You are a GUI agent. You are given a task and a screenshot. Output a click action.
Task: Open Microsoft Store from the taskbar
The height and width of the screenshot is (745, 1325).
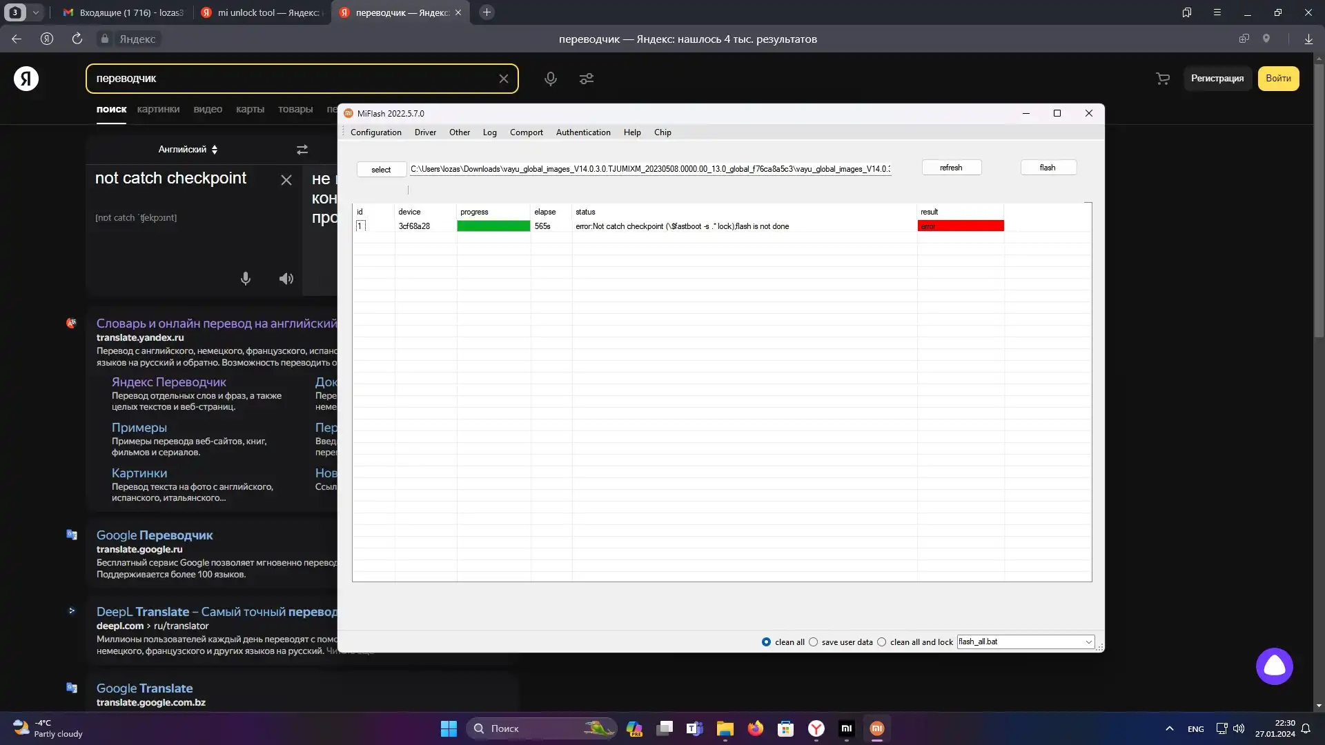coord(786,728)
